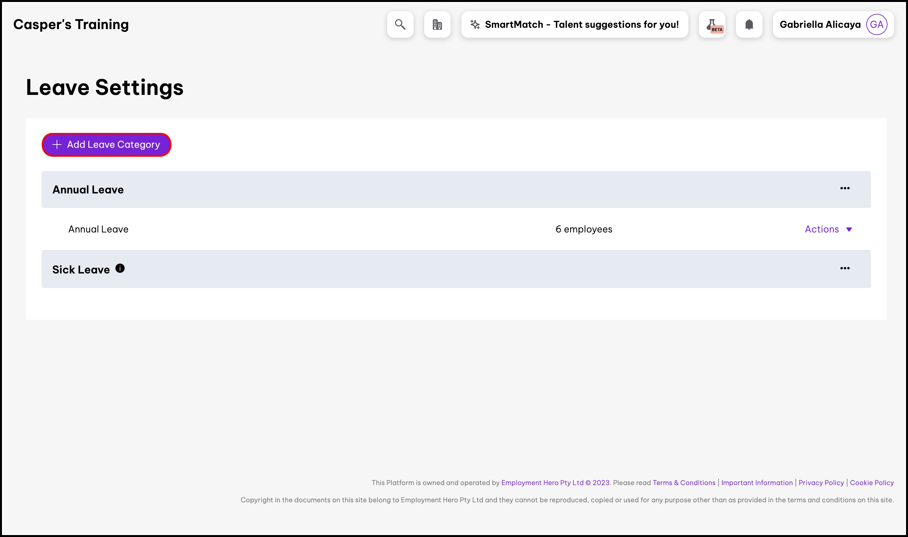The image size is (908, 537).
Task: Open Gabriella Alicaya user menu
Action: 820,24
